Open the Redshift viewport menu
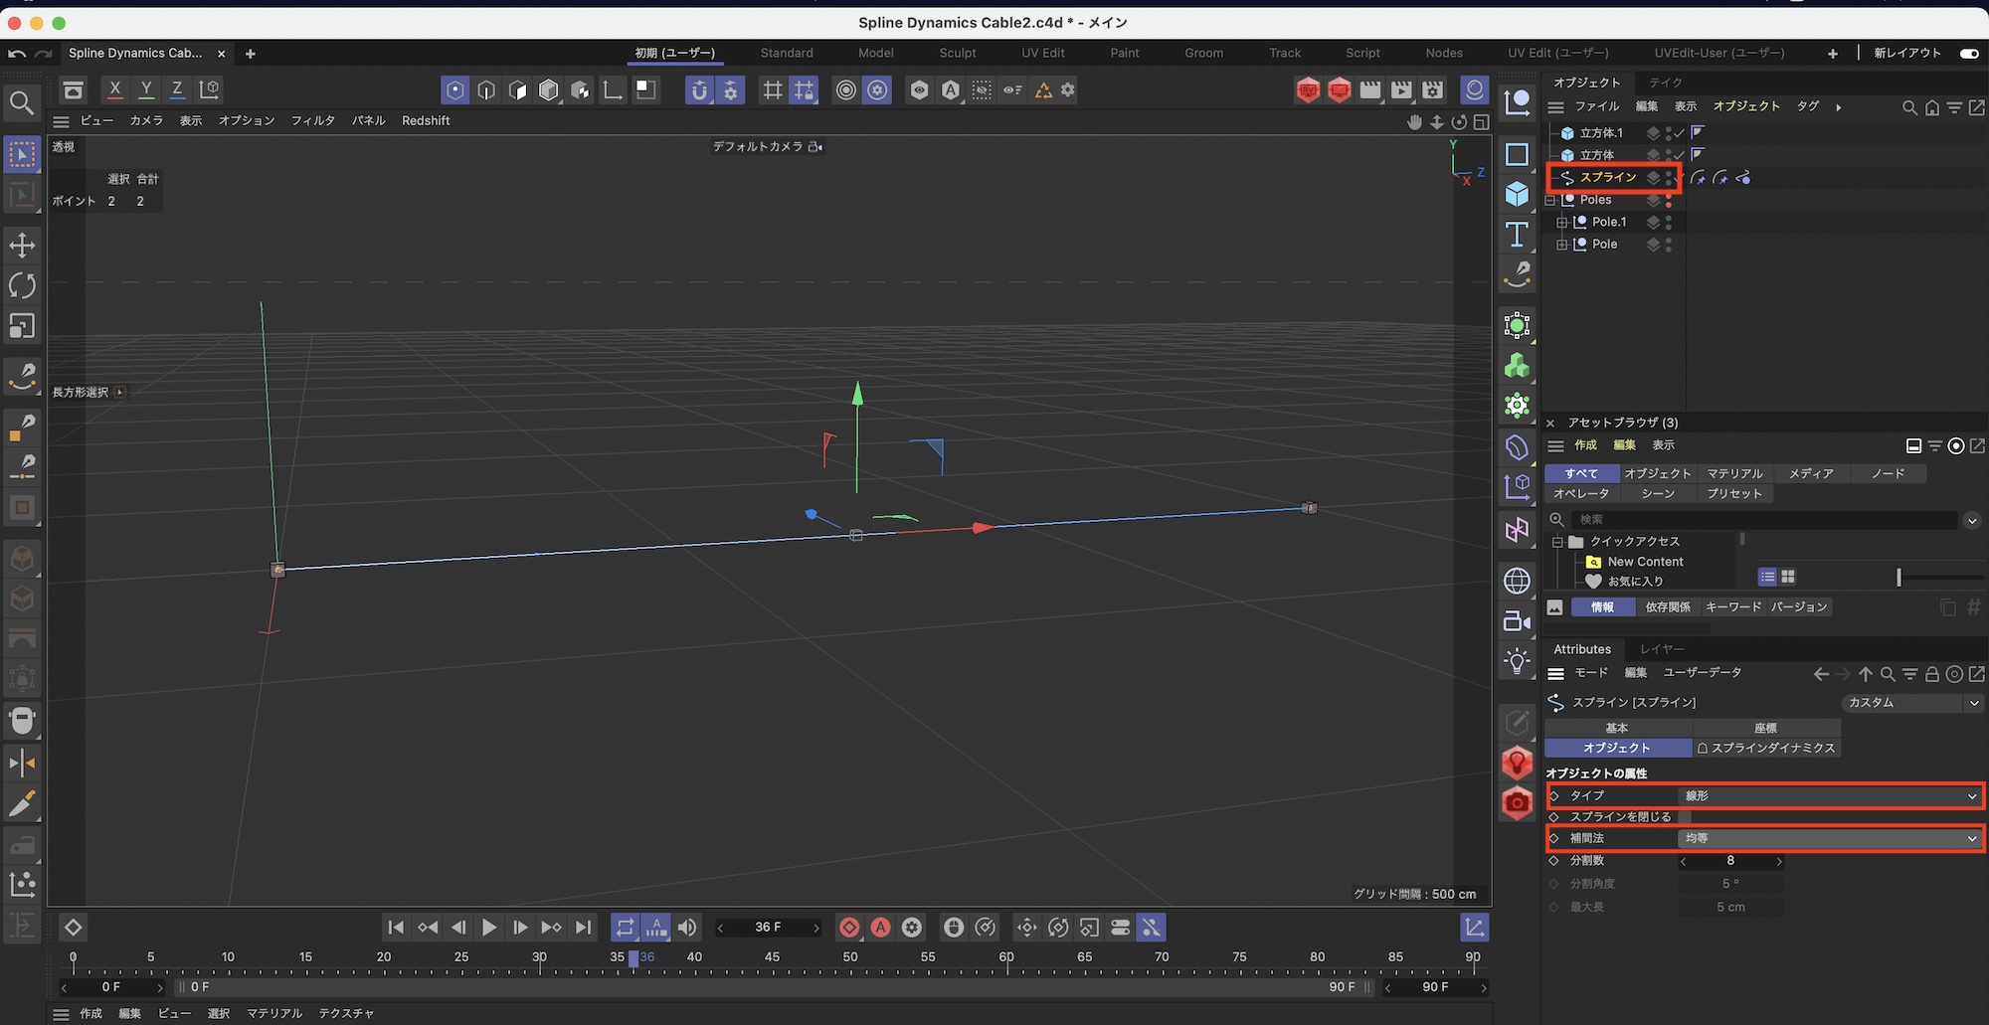Image resolution: width=1989 pixels, height=1025 pixels. pos(426,121)
